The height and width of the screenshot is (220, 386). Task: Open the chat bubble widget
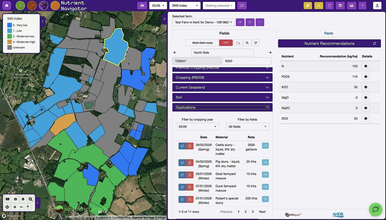(x=375, y=209)
